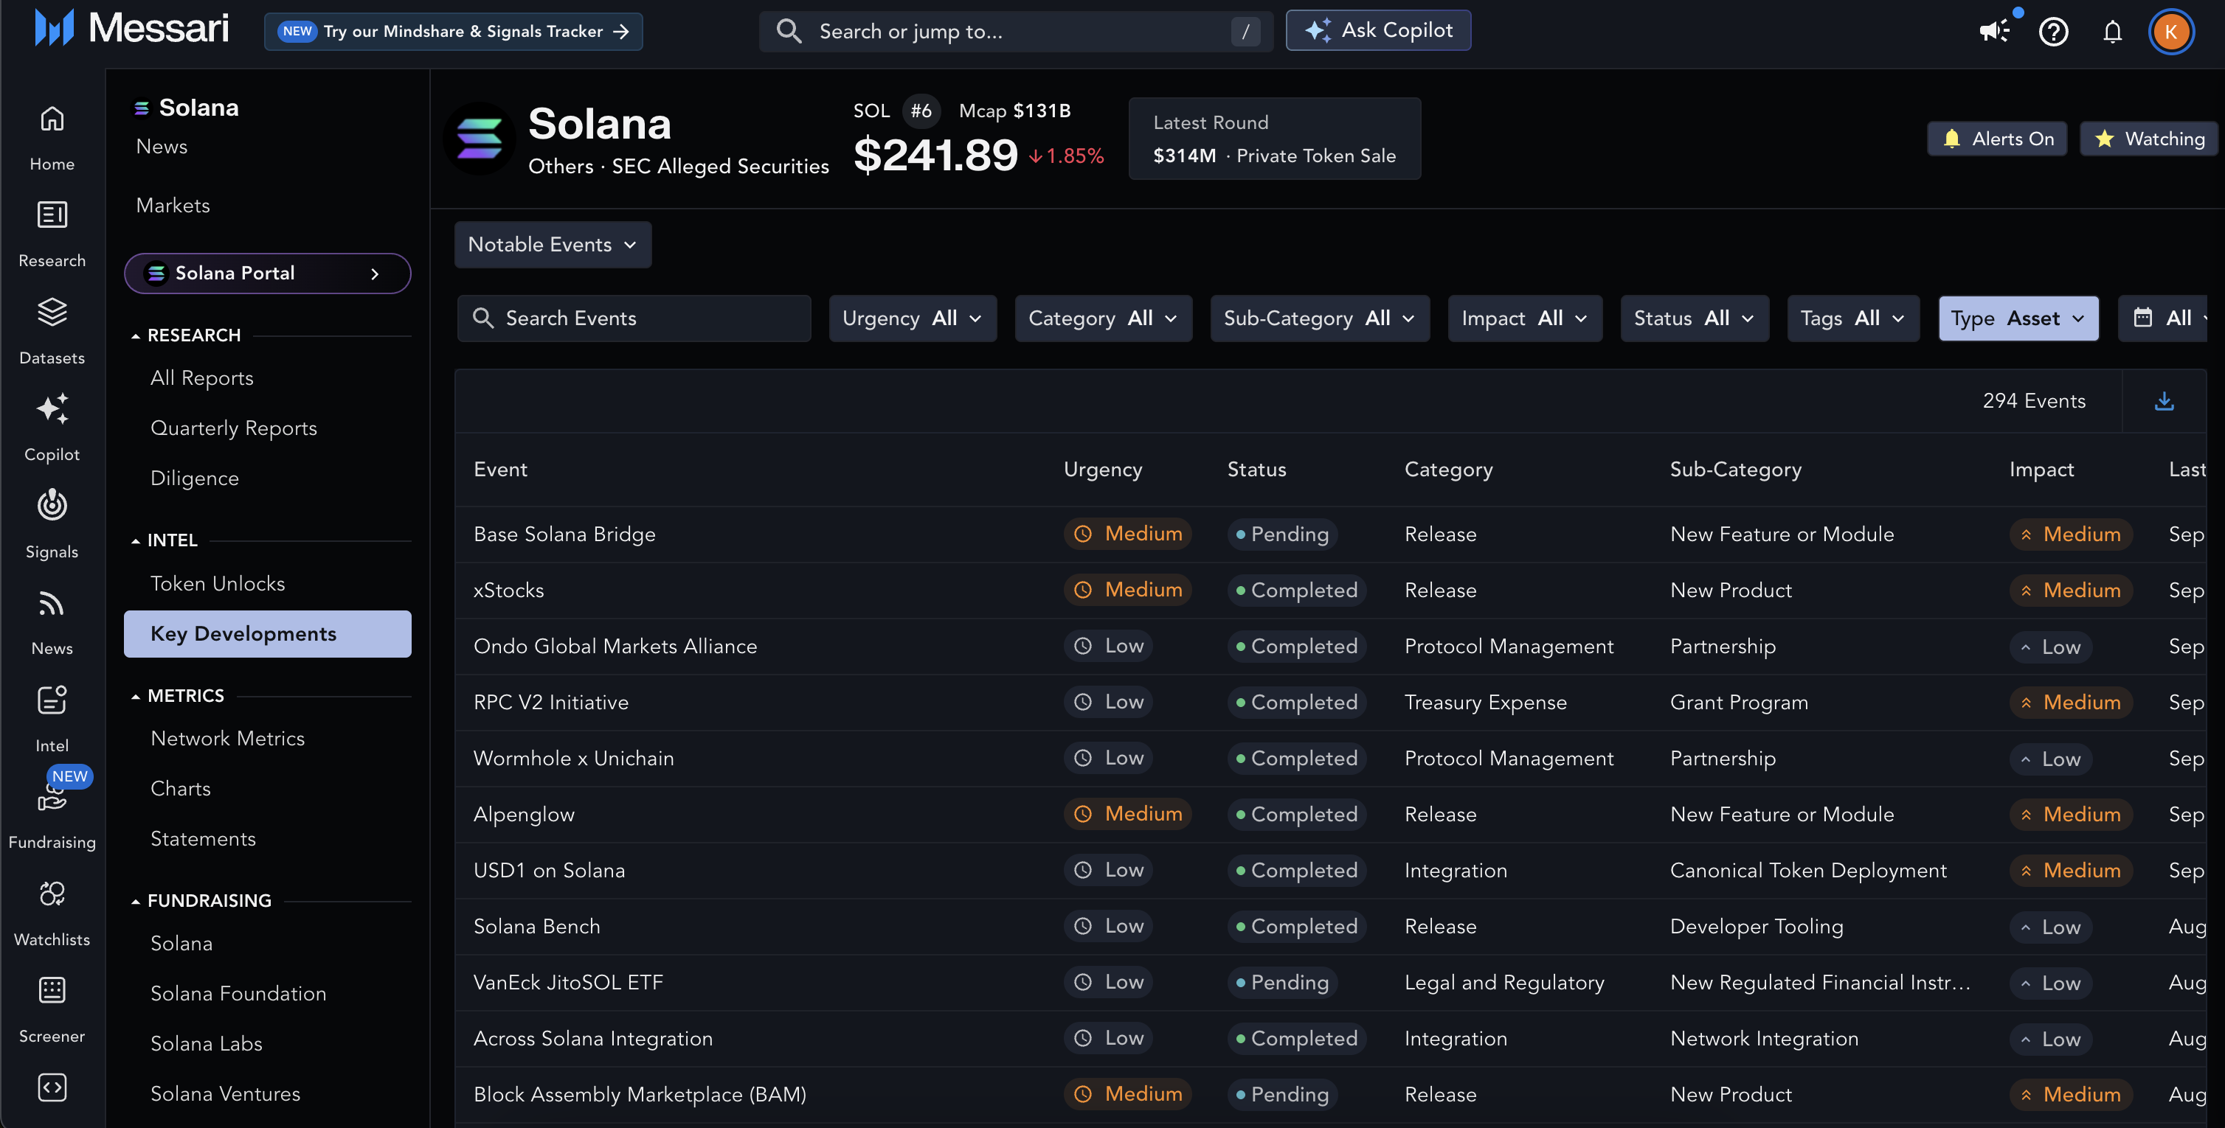Focus the Search or jump to field
Viewport: 2225px width, 1128px height.
[1015, 31]
